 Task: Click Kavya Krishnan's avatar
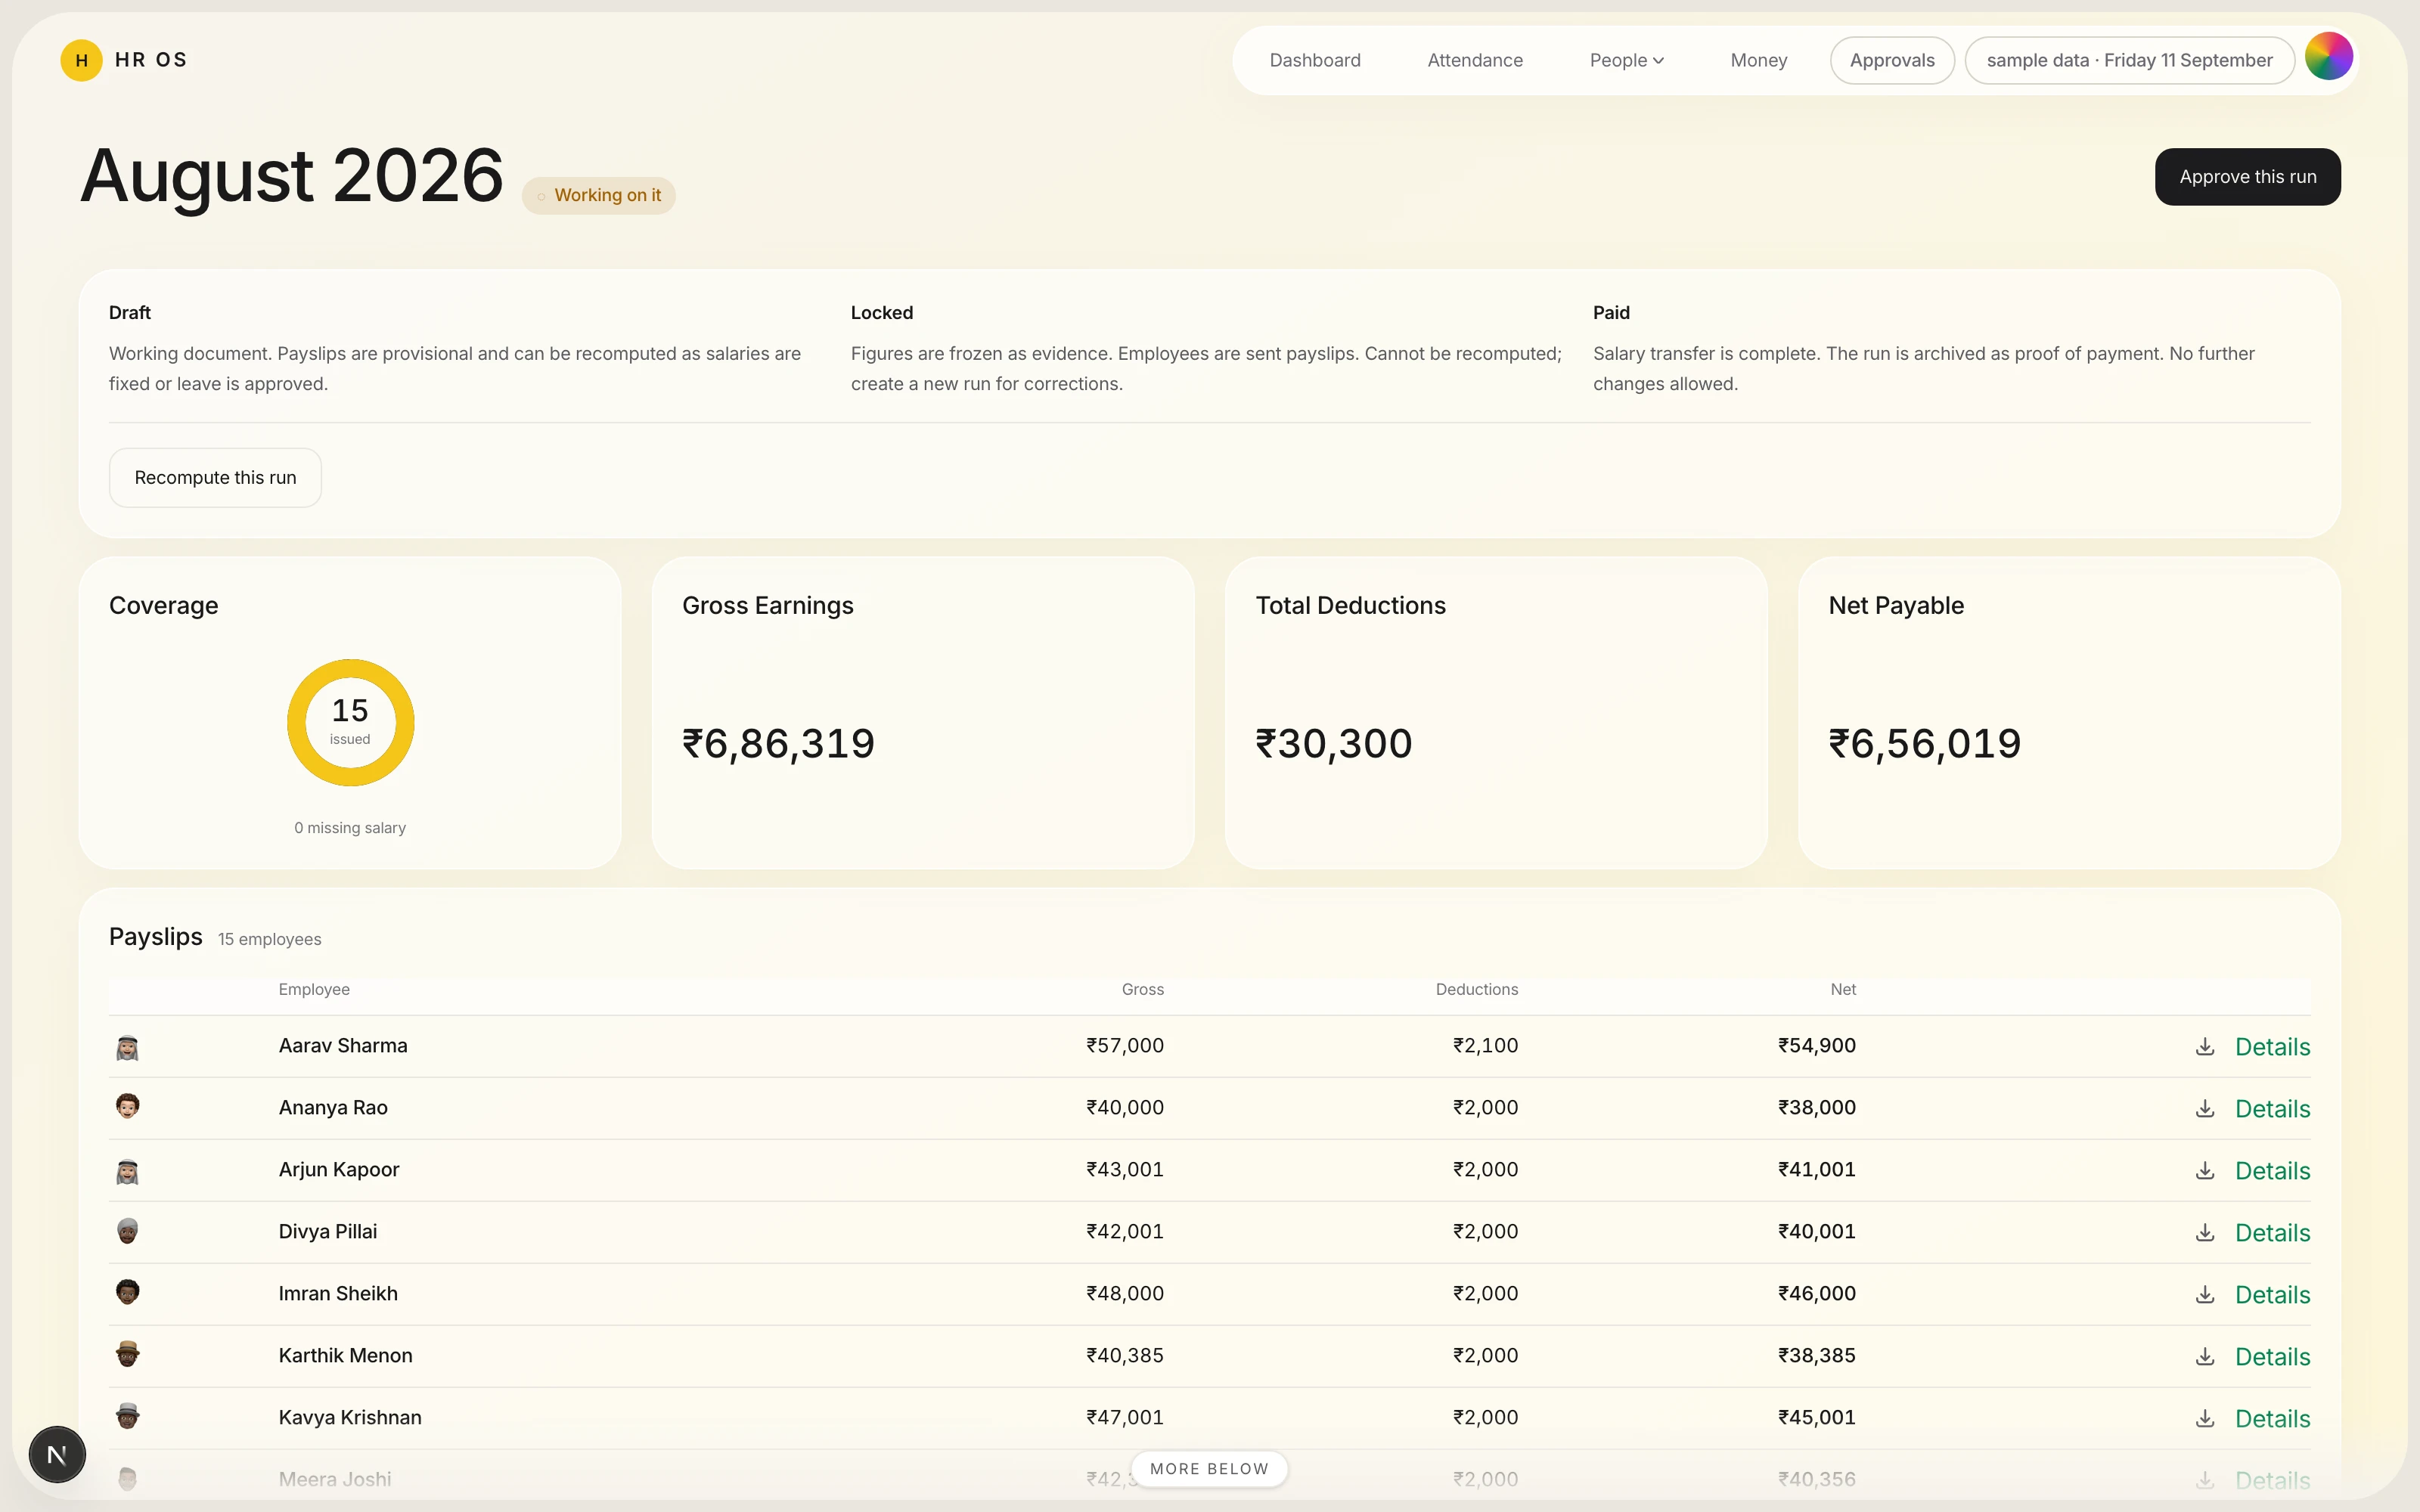click(x=127, y=1416)
